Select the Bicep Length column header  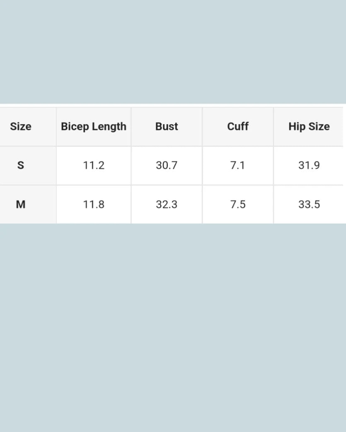click(x=94, y=127)
